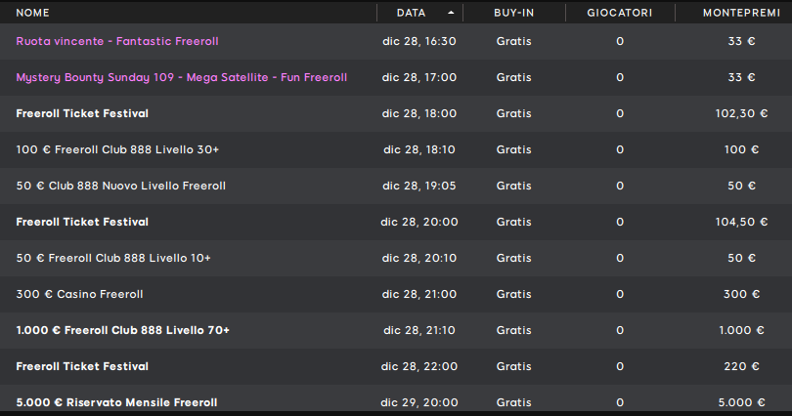This screenshot has height=416, width=792.
Task: Sort list by BUY-IN column header
Action: coord(513,13)
